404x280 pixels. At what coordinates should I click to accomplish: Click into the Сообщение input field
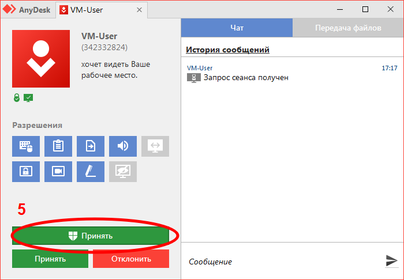[283, 262]
